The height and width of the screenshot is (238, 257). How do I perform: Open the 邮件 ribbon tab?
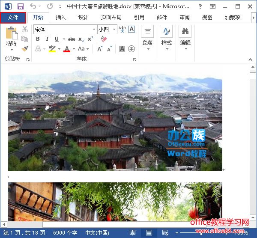point(162,18)
